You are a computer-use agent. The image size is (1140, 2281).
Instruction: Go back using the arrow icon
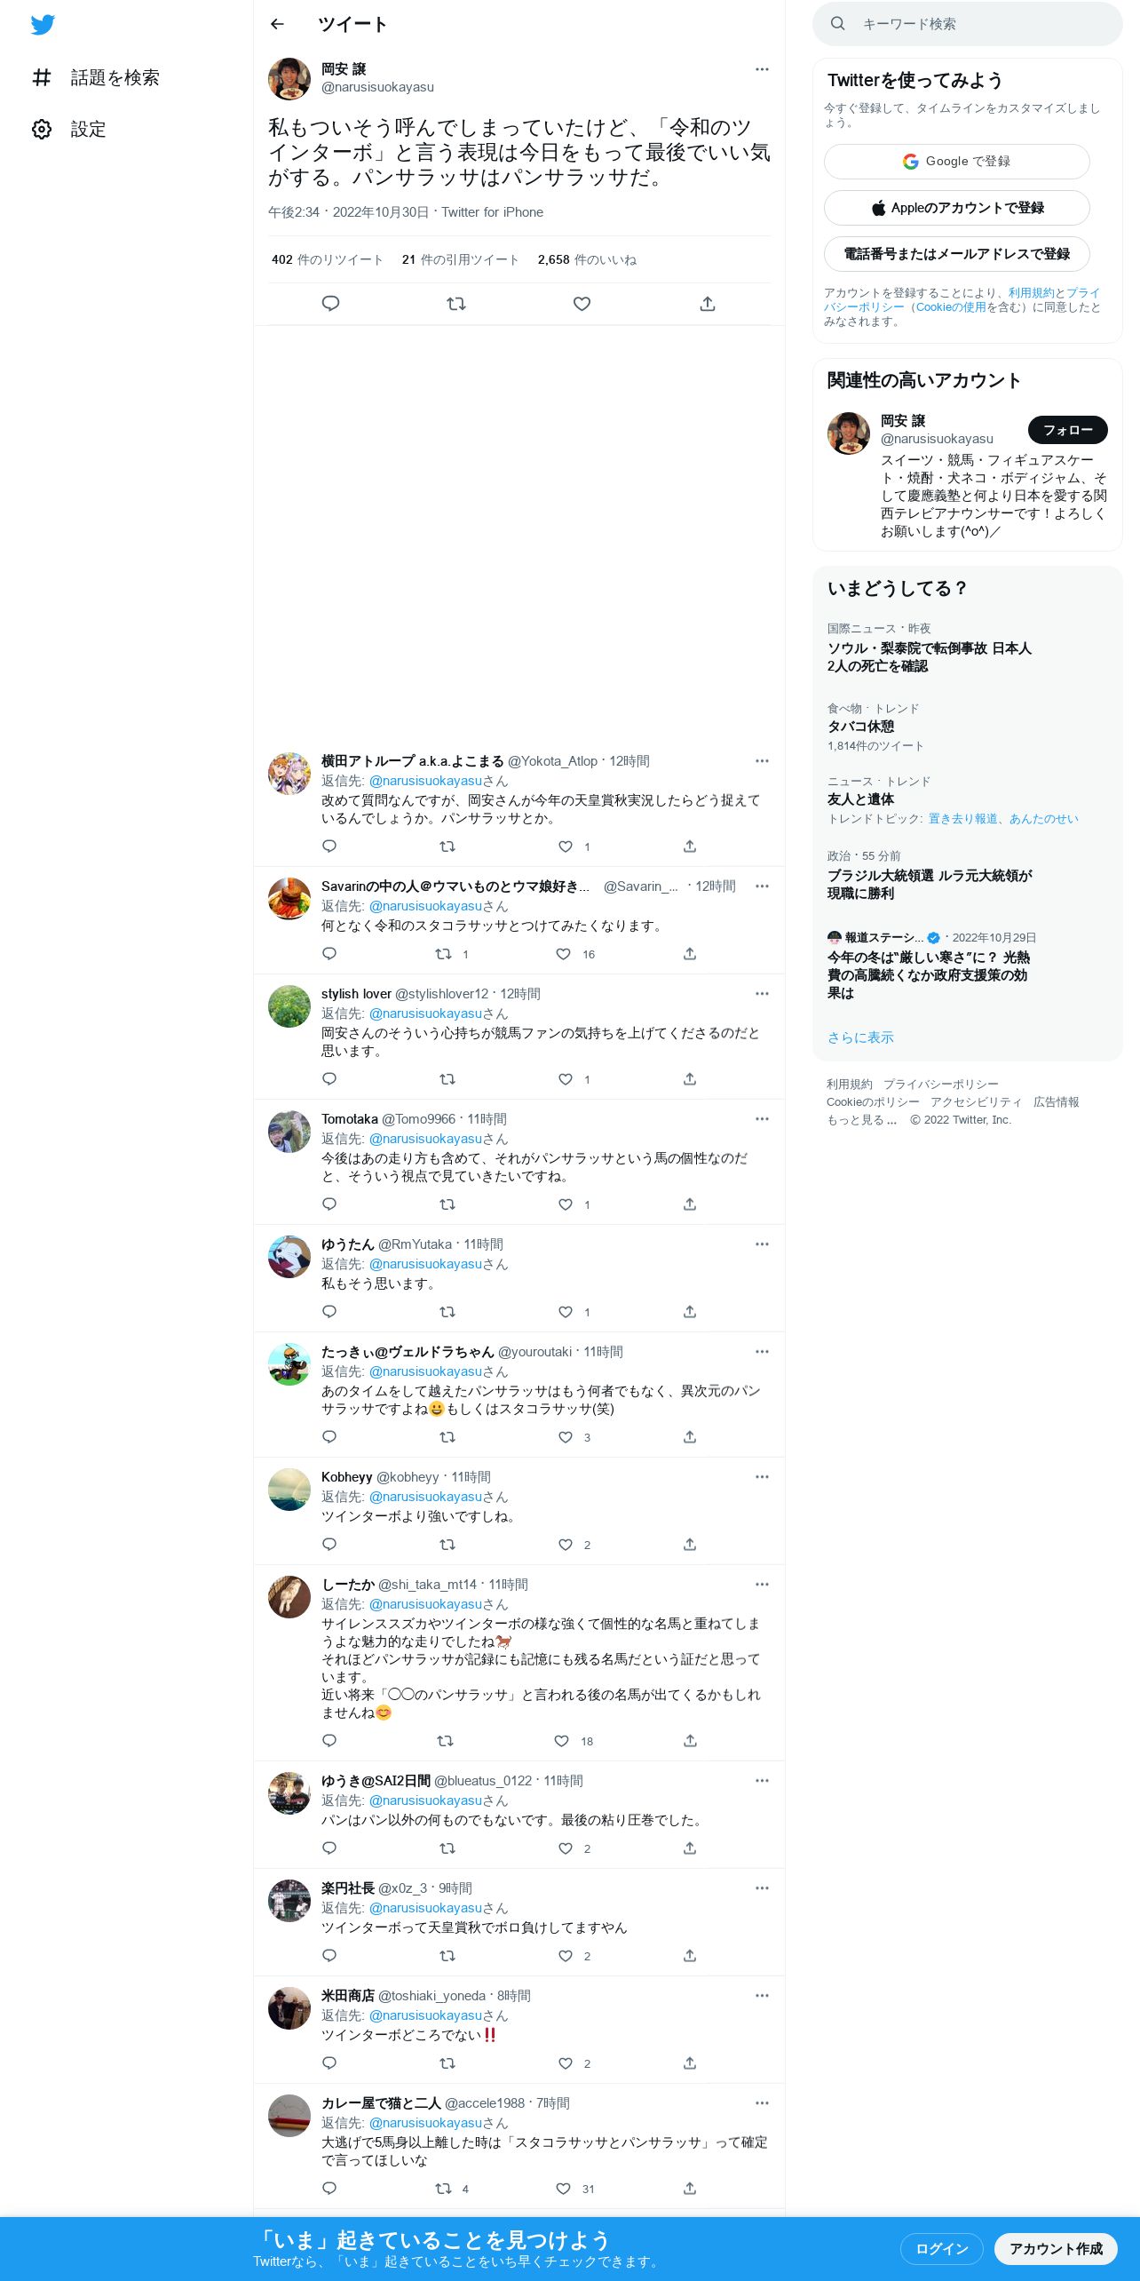pyautogui.click(x=277, y=24)
